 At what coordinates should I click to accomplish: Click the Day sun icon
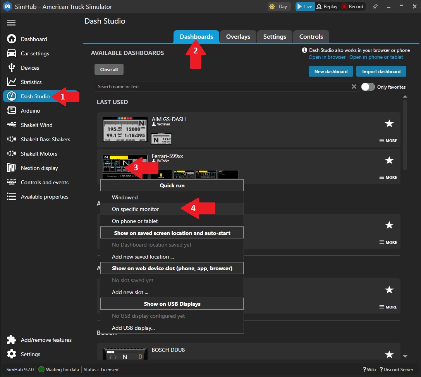272,7
